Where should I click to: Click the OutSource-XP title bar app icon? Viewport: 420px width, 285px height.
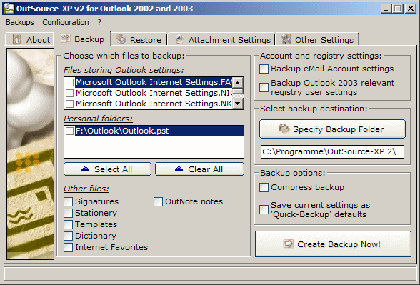[9, 9]
